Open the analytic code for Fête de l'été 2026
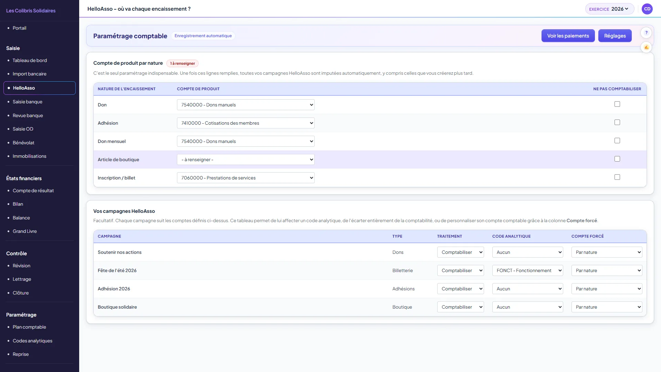Viewport: 661px width, 372px height. (528, 270)
